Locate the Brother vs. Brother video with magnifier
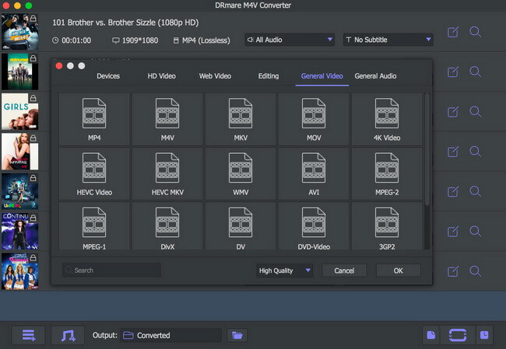This screenshot has width=506, height=349. pos(476,32)
